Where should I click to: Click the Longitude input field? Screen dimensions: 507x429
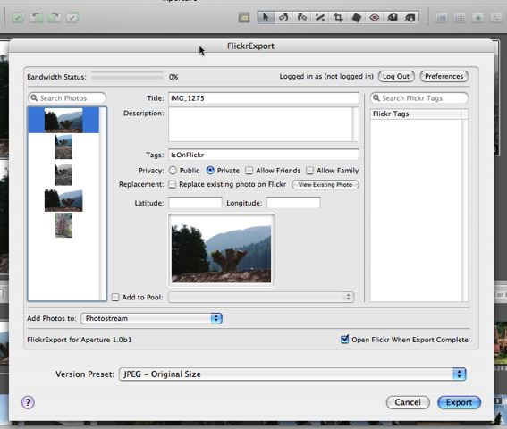click(x=293, y=203)
